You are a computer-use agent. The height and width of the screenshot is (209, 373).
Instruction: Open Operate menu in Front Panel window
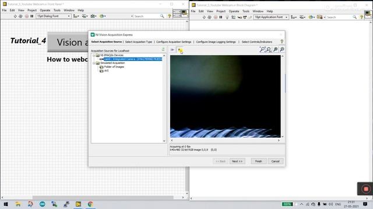coord(45,10)
